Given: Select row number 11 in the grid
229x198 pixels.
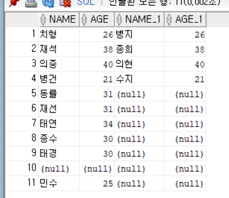Looking at the screenshot, I should point(22,183).
